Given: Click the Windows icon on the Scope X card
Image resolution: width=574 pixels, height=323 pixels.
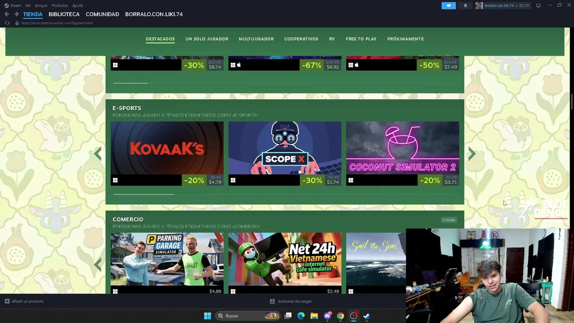Looking at the screenshot, I should click(233, 180).
